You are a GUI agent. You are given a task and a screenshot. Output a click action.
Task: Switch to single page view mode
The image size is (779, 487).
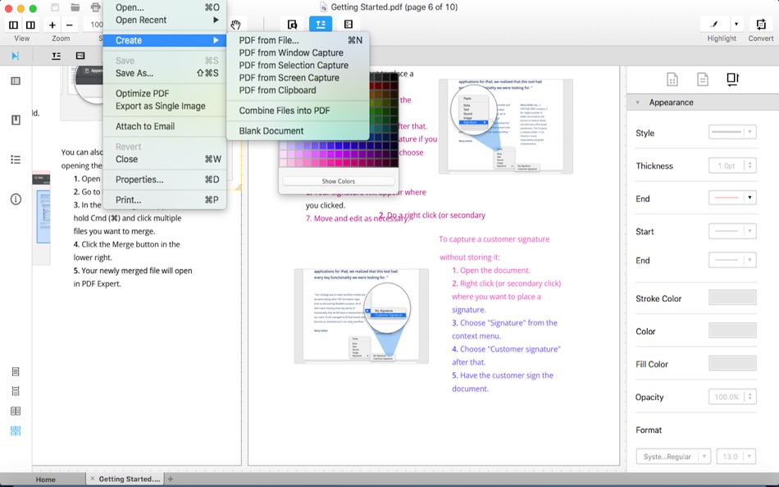pos(16,372)
